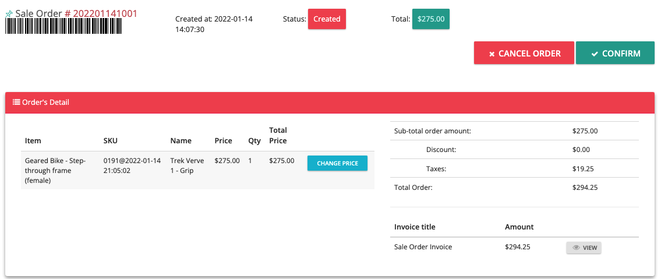Screen dimensions: 661x279
Task: Select the Order's Detail panel header
Action: click(x=330, y=103)
